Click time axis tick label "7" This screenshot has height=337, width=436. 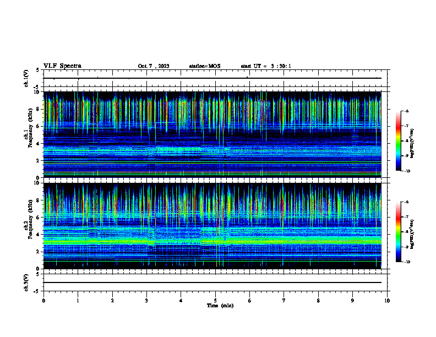[x=284, y=301]
